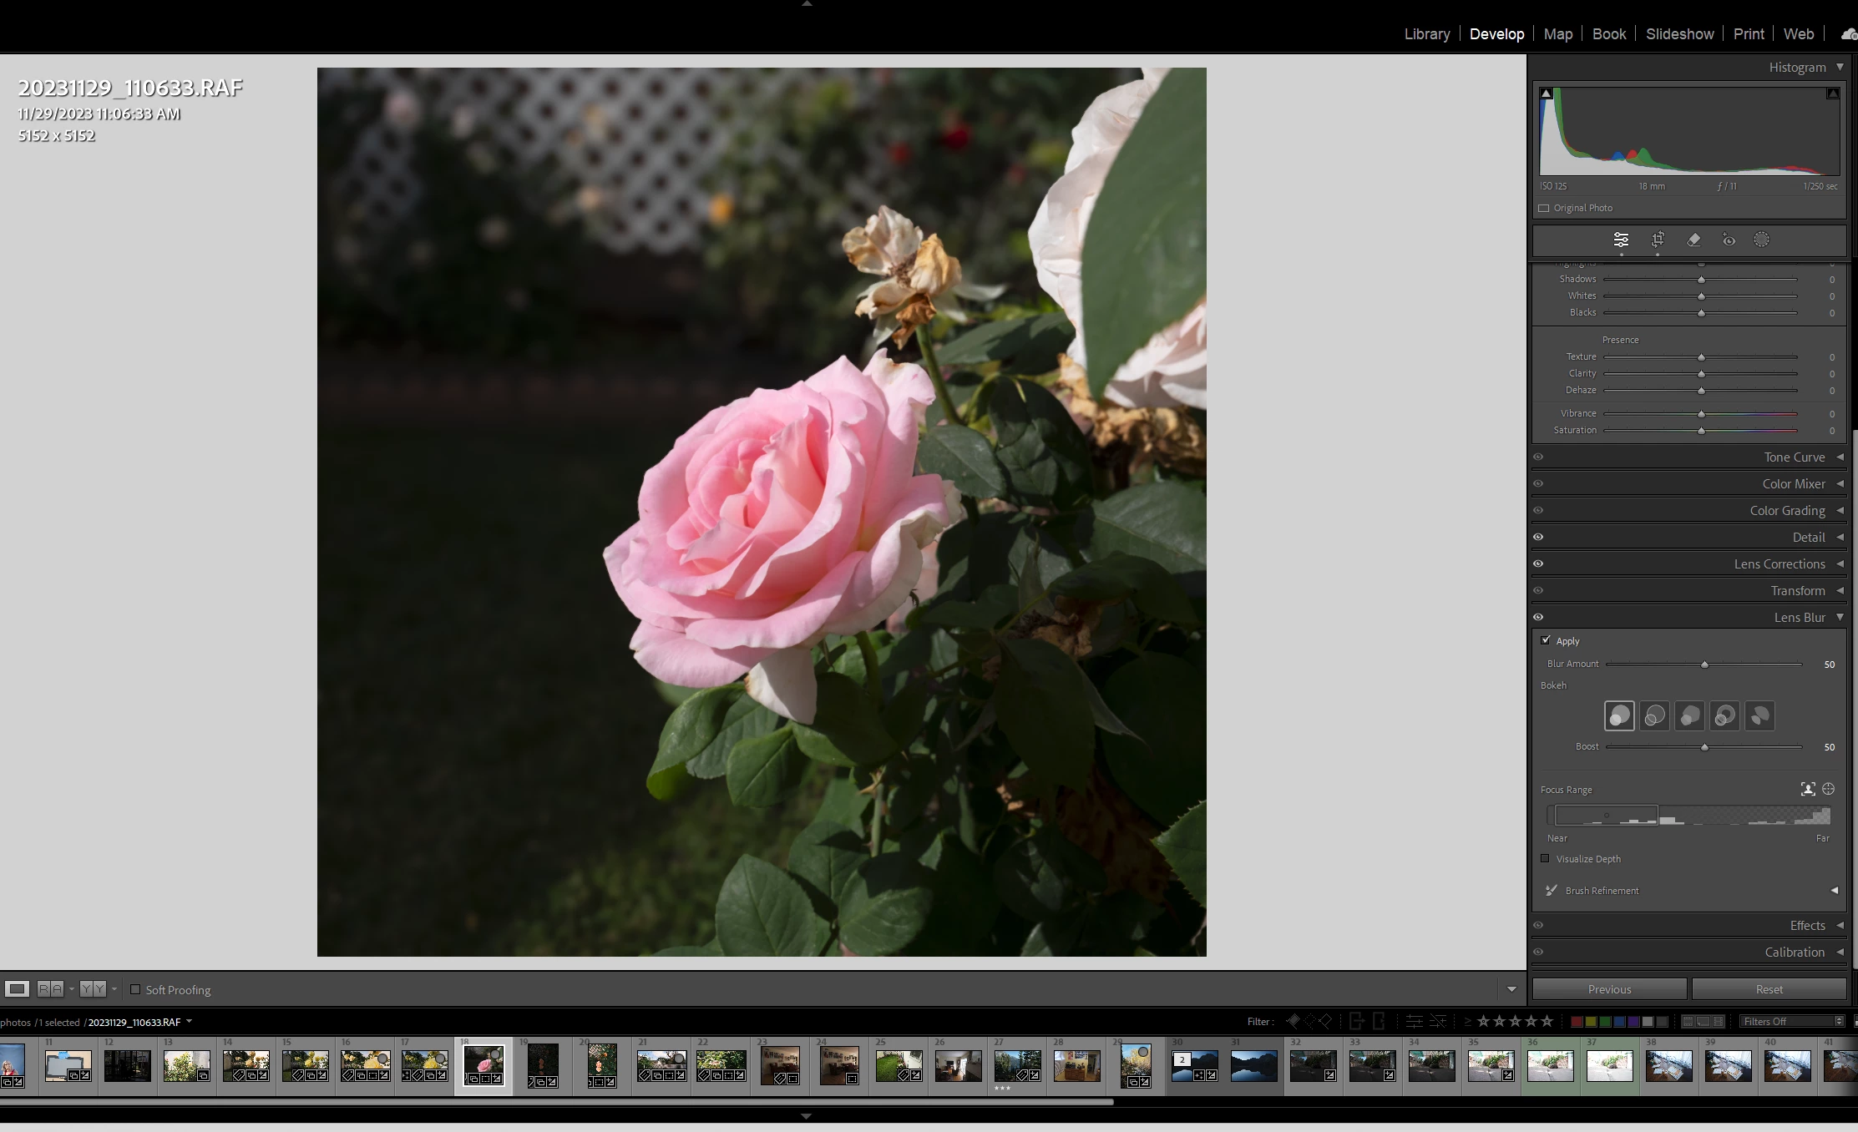Choose the Ring bokeh style

[x=1724, y=716]
